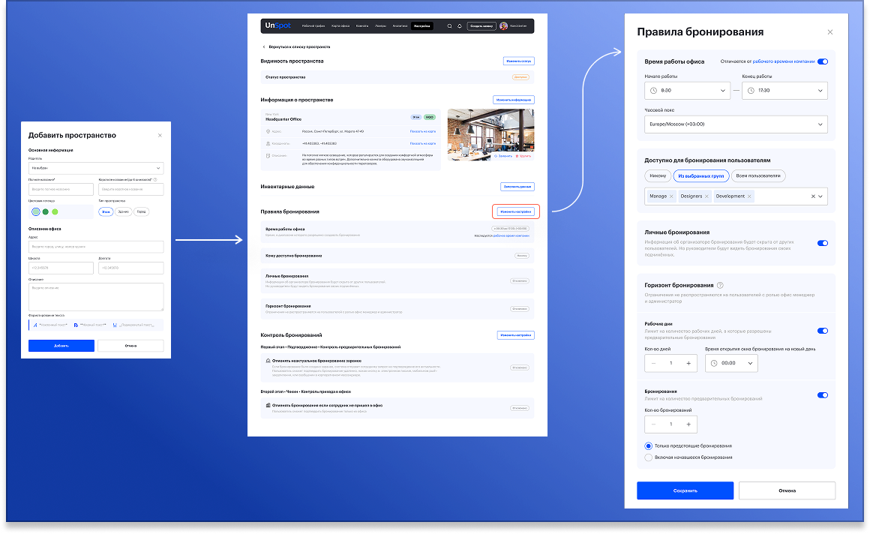870x534 pixels.
Task: Click the plus icon for Кол-во дней
Action: pyautogui.click(x=688, y=363)
